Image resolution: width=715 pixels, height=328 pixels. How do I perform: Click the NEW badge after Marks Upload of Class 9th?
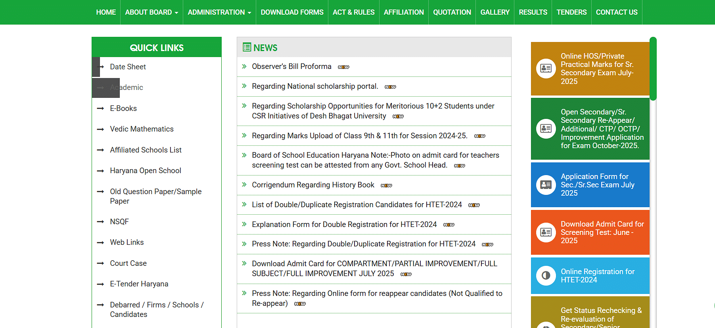480,136
